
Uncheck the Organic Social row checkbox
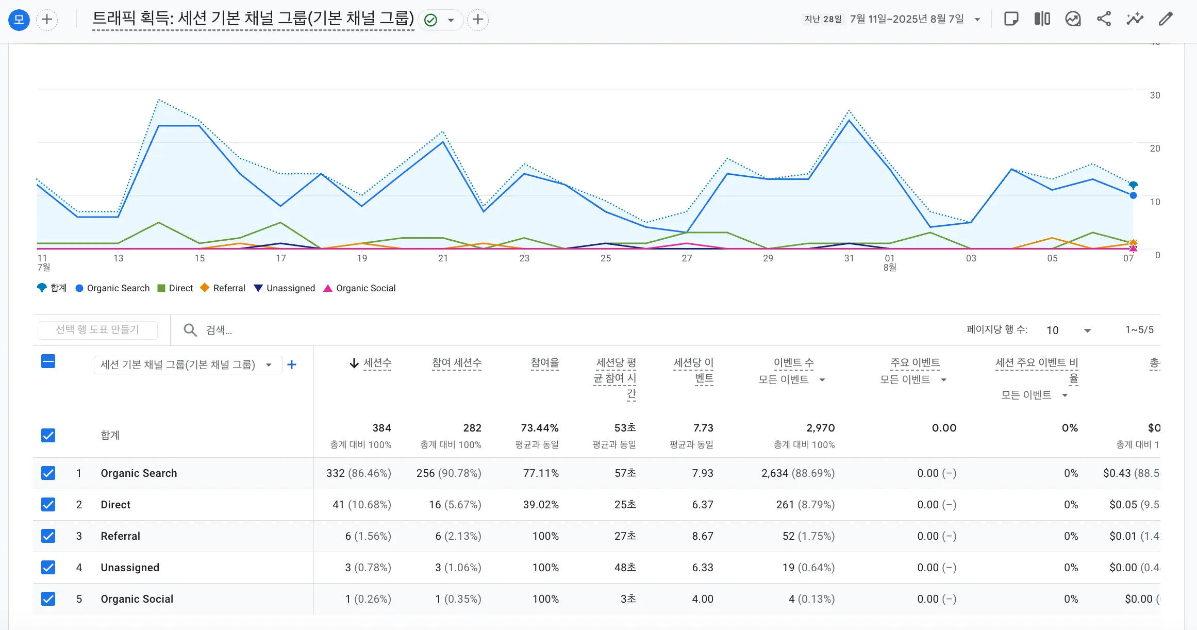pos(48,599)
